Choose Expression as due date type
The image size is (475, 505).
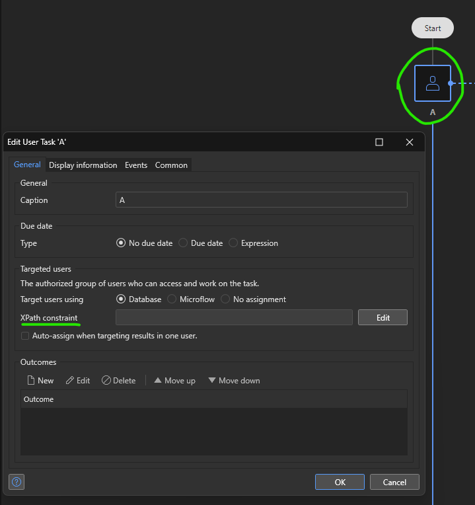tap(233, 243)
